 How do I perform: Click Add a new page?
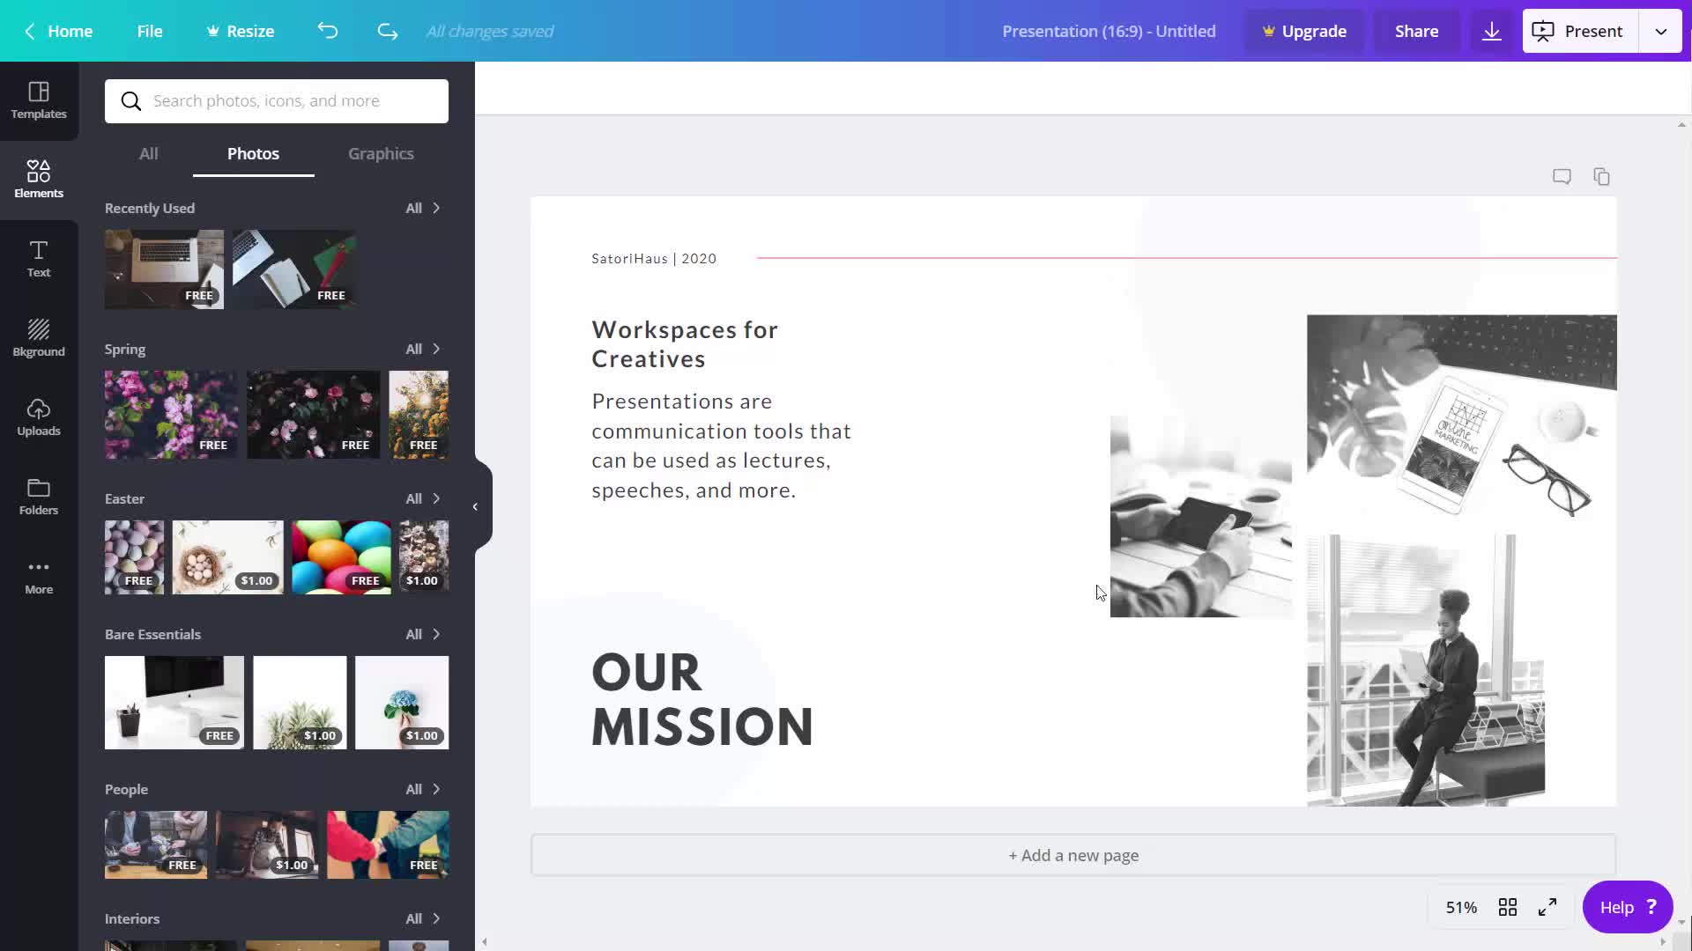[x=1072, y=855]
